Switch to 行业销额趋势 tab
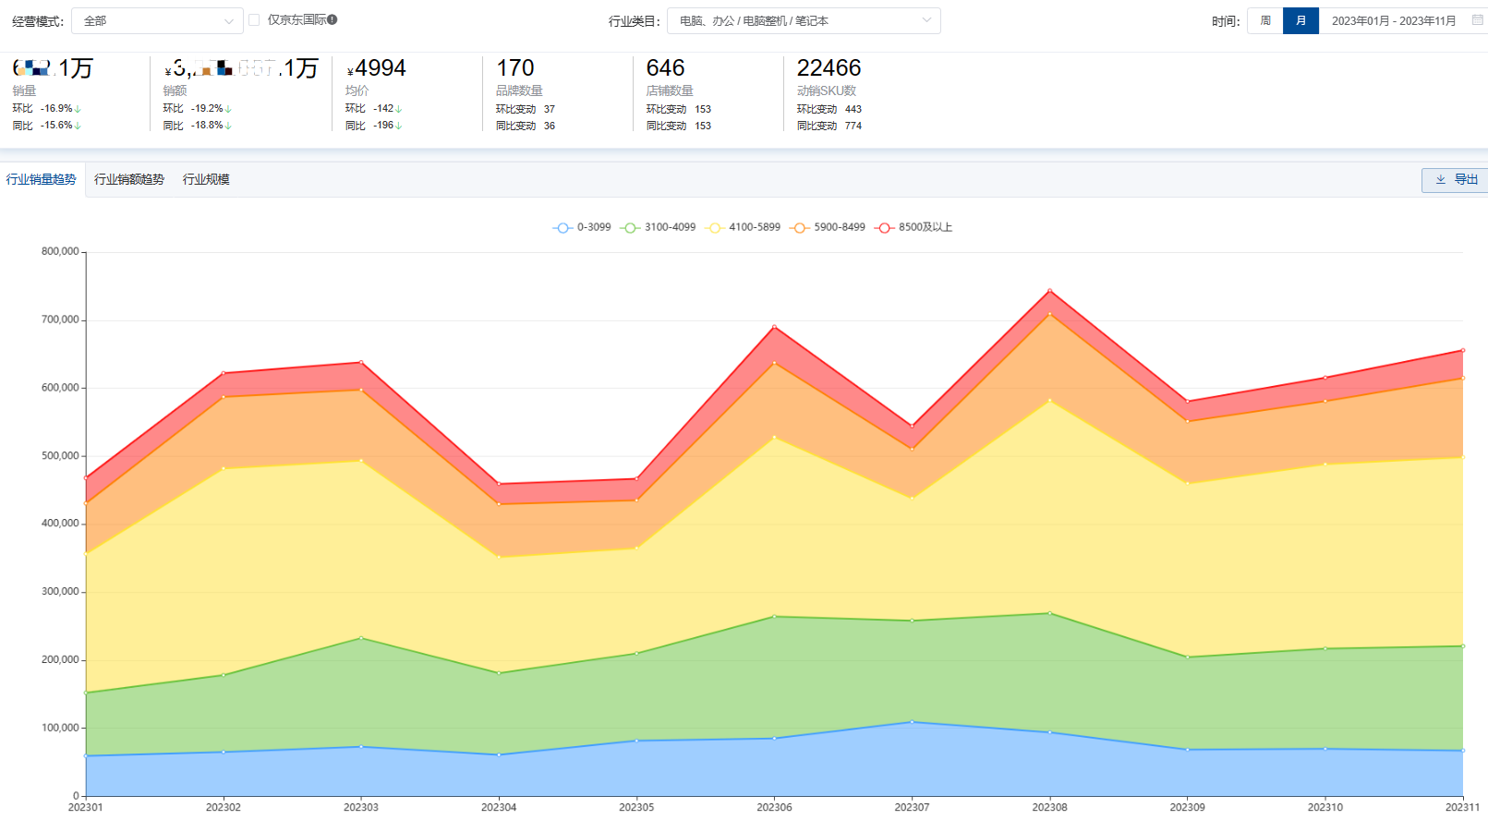The height and width of the screenshot is (820, 1488). point(129,179)
